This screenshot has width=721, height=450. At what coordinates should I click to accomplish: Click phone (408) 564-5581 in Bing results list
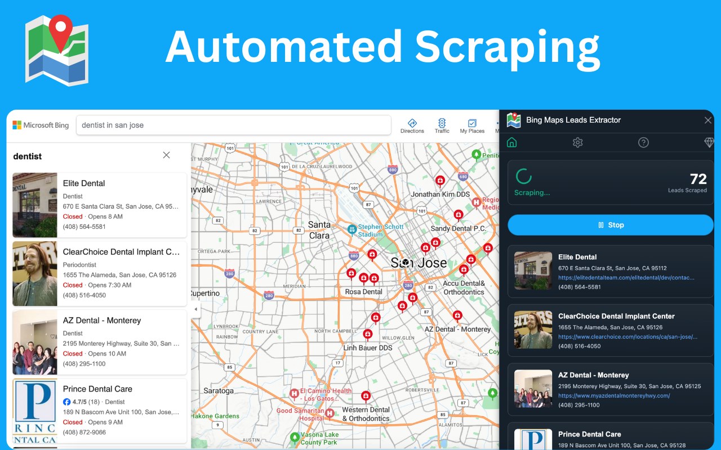(84, 227)
